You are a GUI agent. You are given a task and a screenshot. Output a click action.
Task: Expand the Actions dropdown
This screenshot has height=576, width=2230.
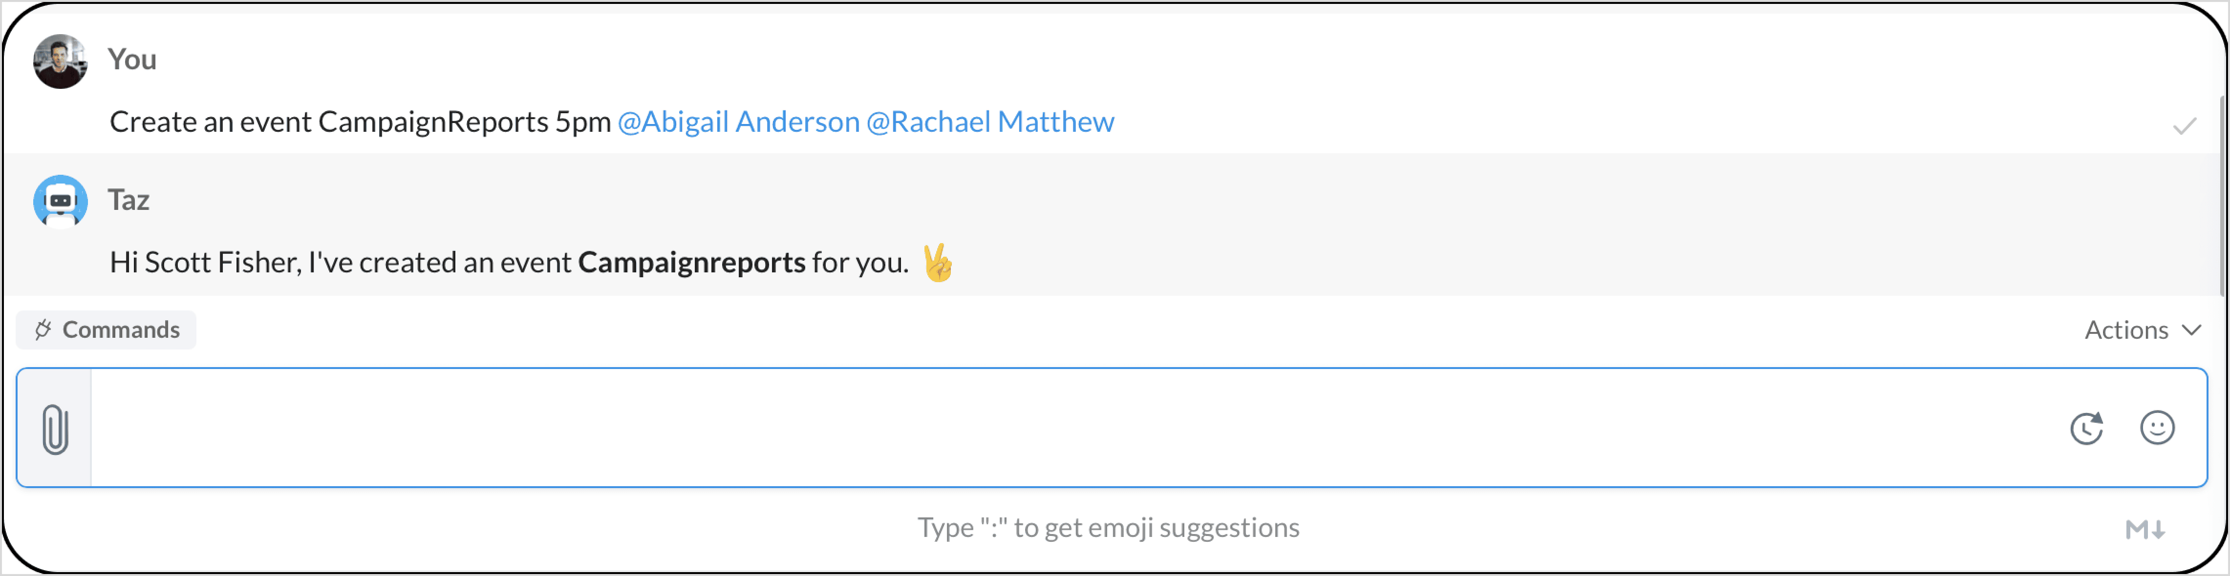tap(2142, 329)
